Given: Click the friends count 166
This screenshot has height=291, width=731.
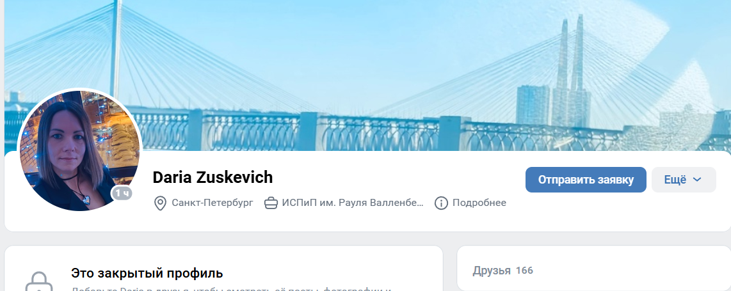Looking at the screenshot, I should pyautogui.click(x=524, y=271).
